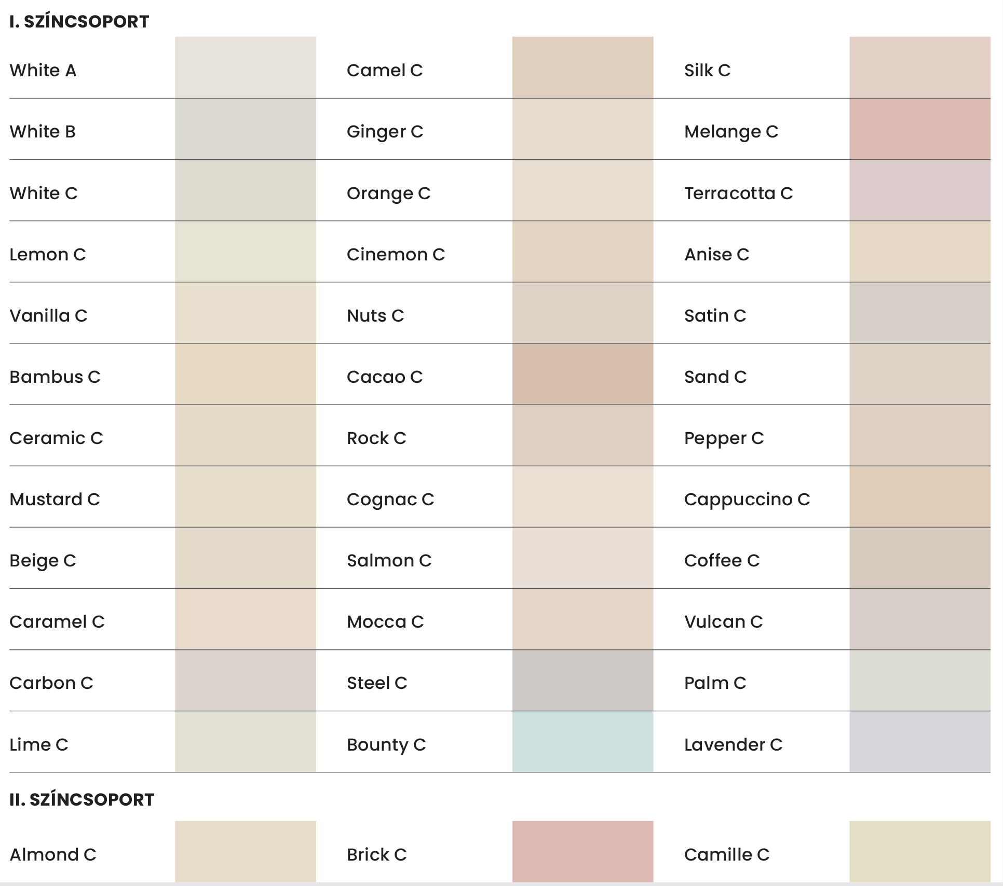Pick the Cappuccino C swatch
The height and width of the screenshot is (886, 1003).
pyautogui.click(x=919, y=497)
